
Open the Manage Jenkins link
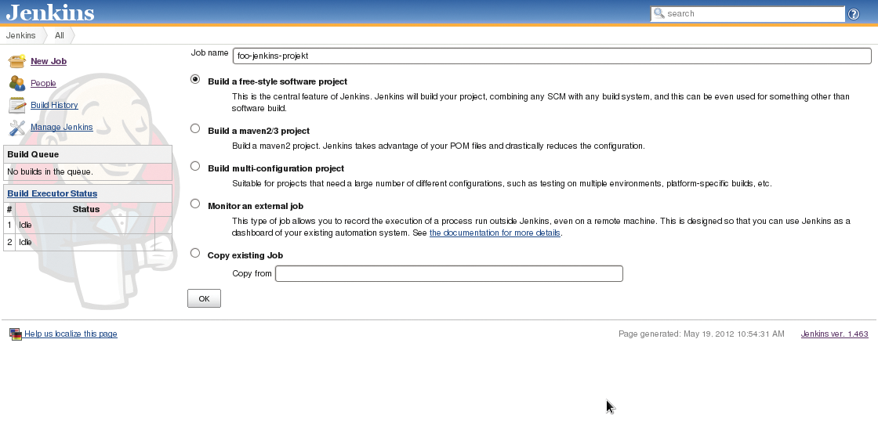click(62, 127)
